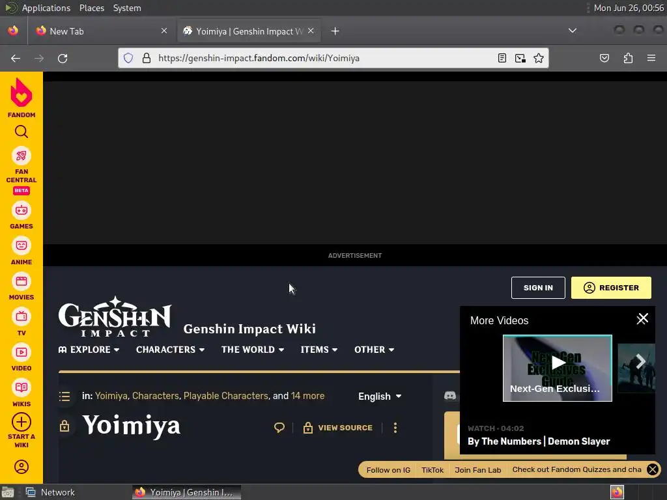
Task: Open the Playable Characters category link
Action: (226, 396)
